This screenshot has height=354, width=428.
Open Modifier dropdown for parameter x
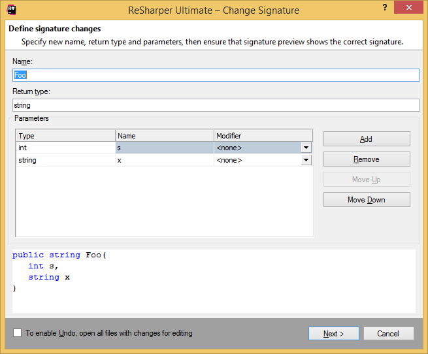(x=305, y=160)
